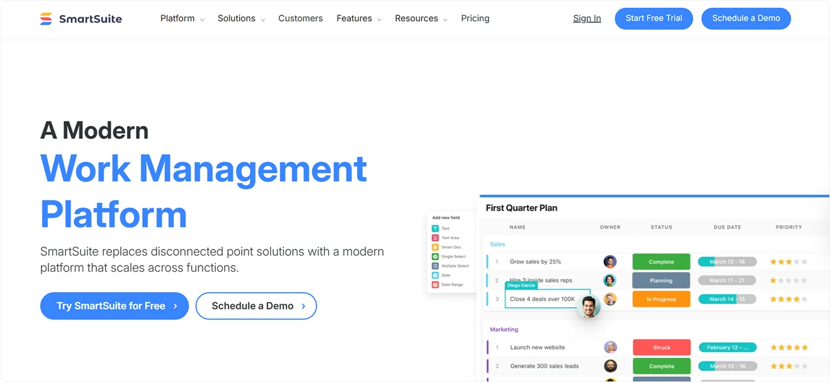The height and width of the screenshot is (382, 830).
Task: Click the Close 4 deals over 100K cell
Action: [547, 299]
